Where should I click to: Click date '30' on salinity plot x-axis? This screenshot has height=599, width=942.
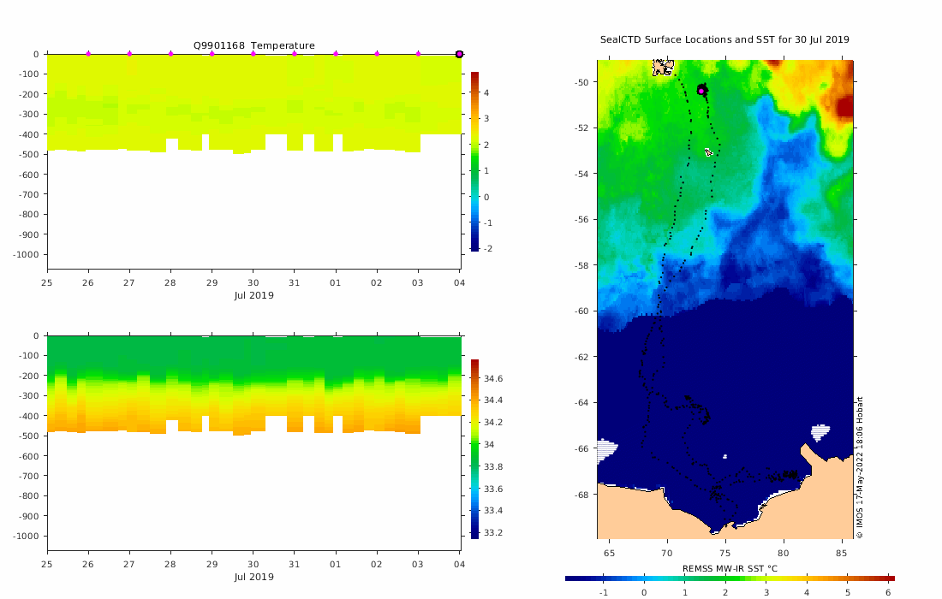pos(253,564)
